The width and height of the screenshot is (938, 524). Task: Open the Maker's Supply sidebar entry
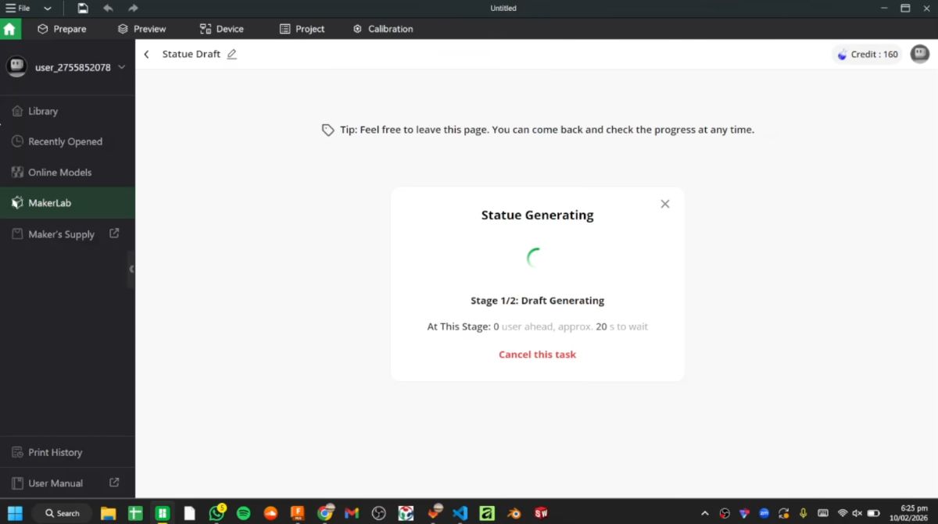[67, 233]
